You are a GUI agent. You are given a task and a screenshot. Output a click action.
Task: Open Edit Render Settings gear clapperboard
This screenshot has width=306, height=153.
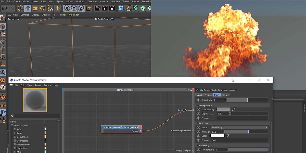[x=112, y=8]
